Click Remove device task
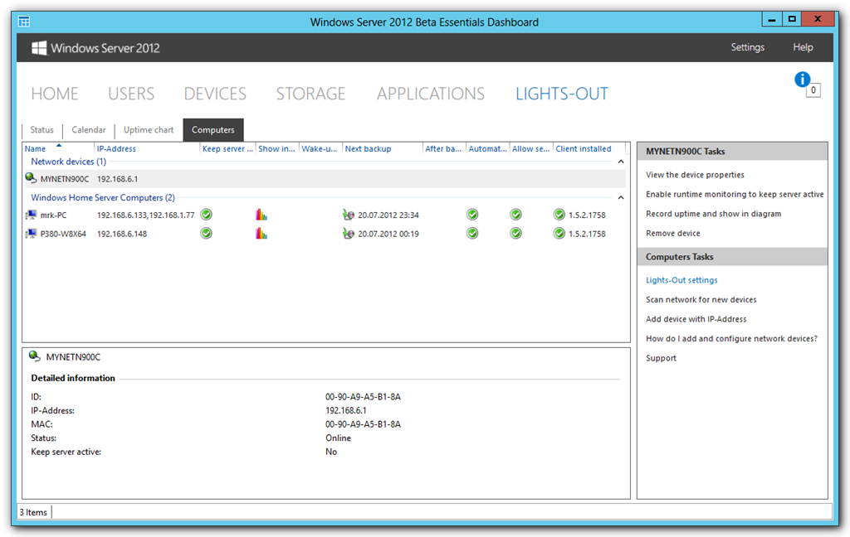The height and width of the screenshot is (537, 850). [x=672, y=234]
